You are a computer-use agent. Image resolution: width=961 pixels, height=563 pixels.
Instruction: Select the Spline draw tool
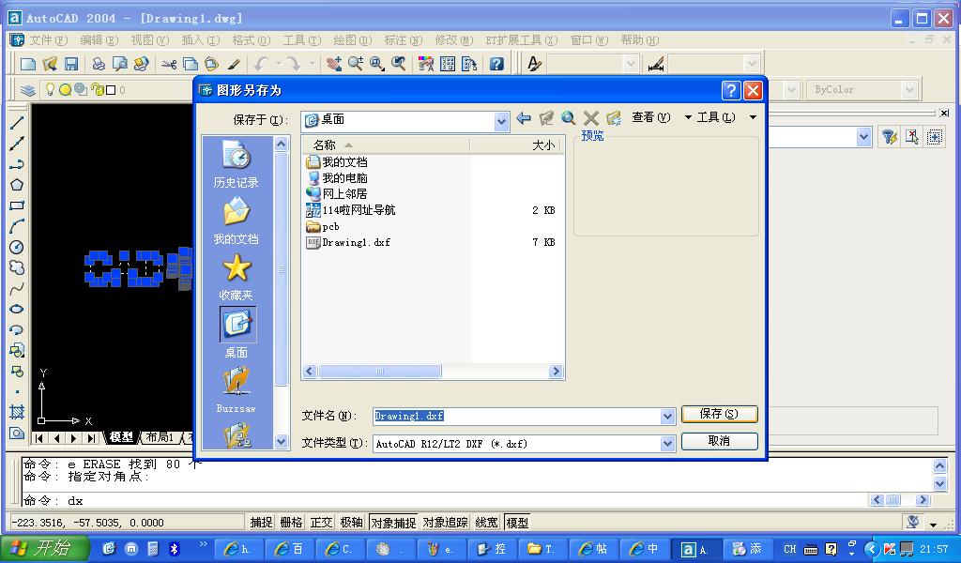tap(17, 288)
